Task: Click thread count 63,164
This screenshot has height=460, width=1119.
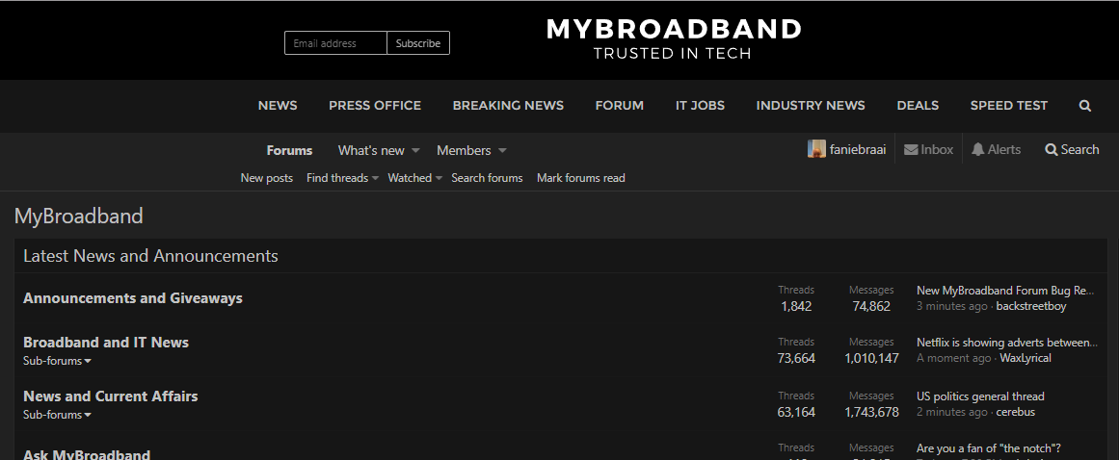Action: click(x=796, y=412)
